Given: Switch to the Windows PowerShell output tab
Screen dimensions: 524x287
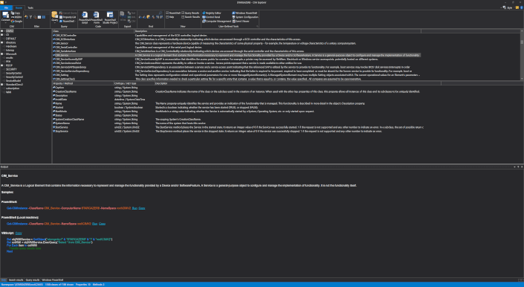Looking at the screenshot, I should pos(53,280).
